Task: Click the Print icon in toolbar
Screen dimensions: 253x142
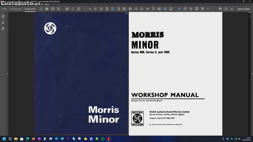Action: tap(47, 9)
